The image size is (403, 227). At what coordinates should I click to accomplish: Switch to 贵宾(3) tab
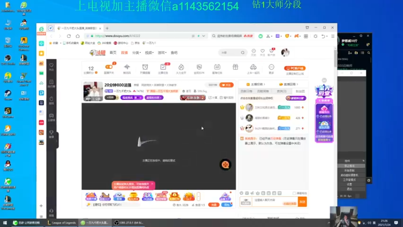[x=282, y=91]
